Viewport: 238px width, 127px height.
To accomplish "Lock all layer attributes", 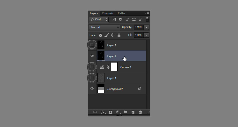I will click(x=119, y=35).
